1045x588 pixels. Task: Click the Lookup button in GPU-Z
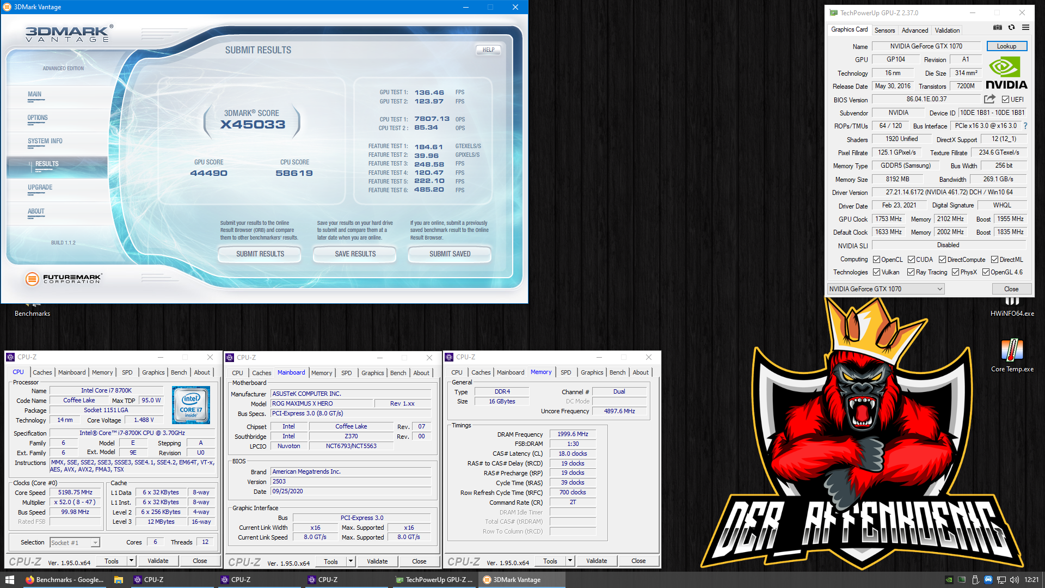pyautogui.click(x=1006, y=46)
